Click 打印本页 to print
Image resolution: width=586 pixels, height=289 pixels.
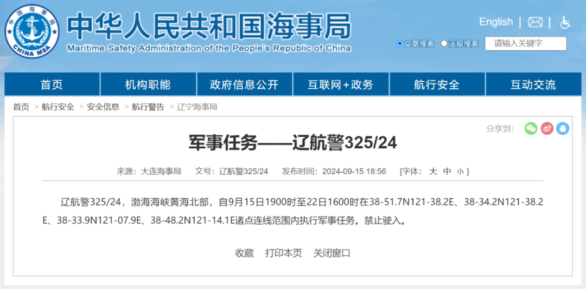click(x=284, y=253)
